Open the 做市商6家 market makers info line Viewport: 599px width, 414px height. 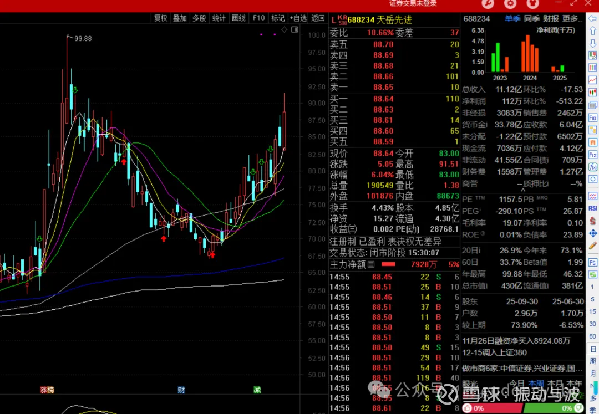point(522,368)
